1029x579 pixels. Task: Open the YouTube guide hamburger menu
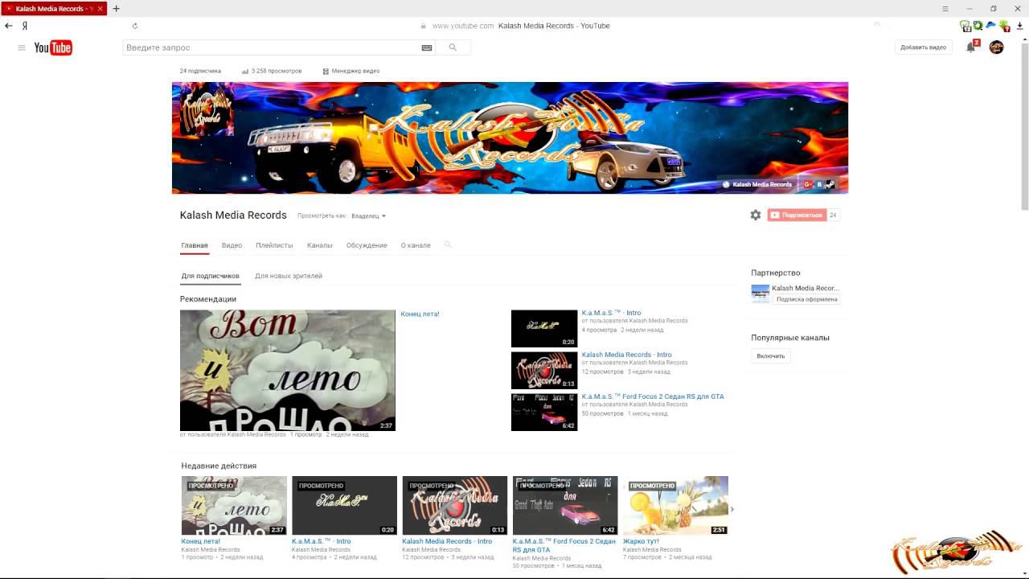[x=22, y=47]
